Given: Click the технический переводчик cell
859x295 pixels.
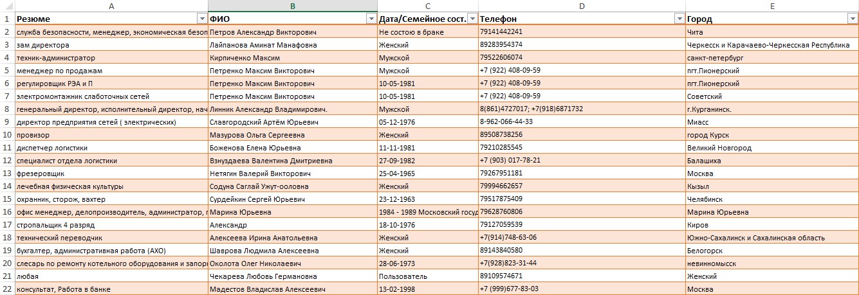Looking at the screenshot, I should click(111, 238).
